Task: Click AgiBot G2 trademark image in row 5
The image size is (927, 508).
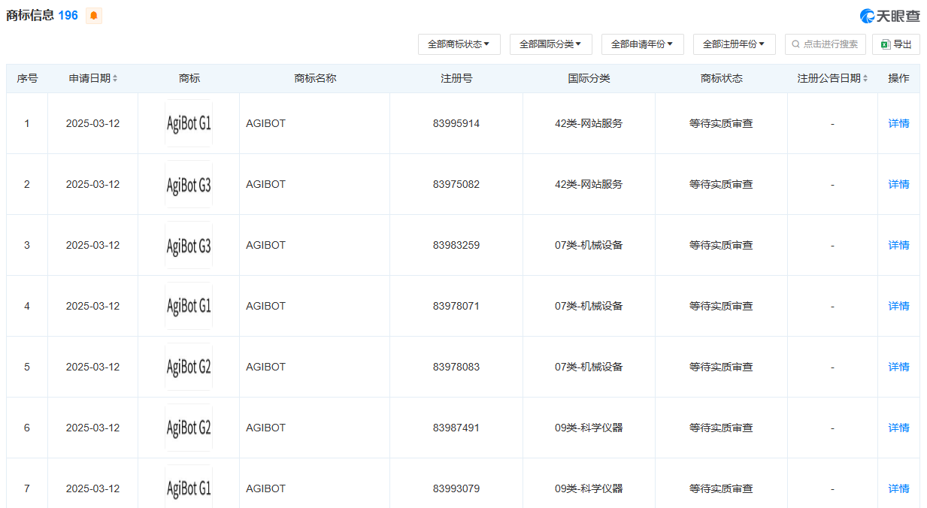Action: click(x=189, y=367)
